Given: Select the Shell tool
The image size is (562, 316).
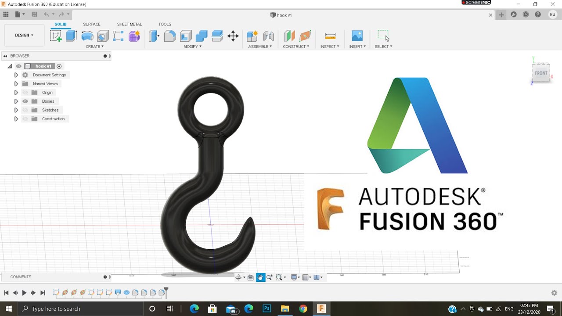Looking at the screenshot, I should click(x=186, y=36).
